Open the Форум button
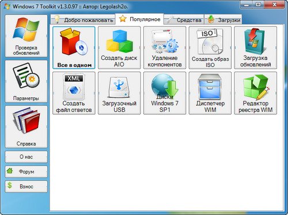The image size is (288, 215). point(26,172)
